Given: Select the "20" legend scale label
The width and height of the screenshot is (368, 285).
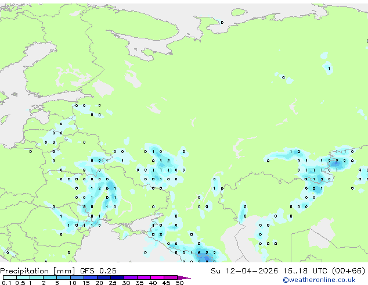Looking at the screenshot, I should tap(99, 283).
